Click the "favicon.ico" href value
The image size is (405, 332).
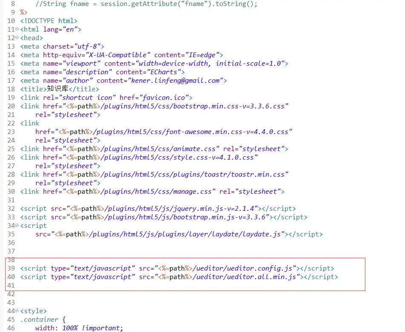coord(164,98)
